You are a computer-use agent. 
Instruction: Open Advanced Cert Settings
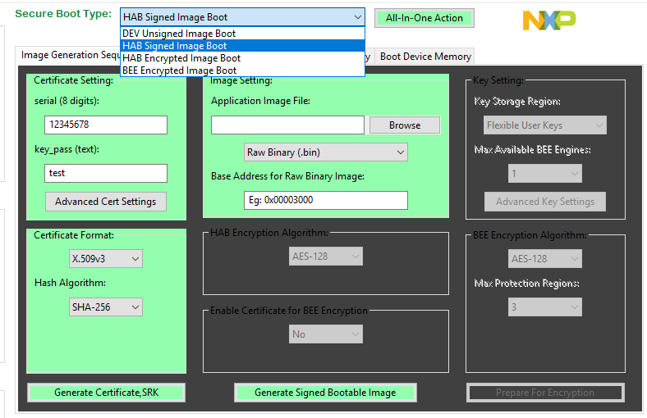(x=106, y=202)
